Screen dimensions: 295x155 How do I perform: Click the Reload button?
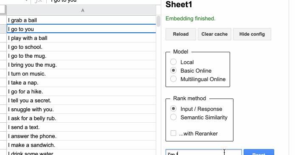point(181,34)
